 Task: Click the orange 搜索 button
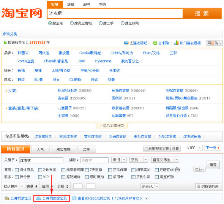202,13
